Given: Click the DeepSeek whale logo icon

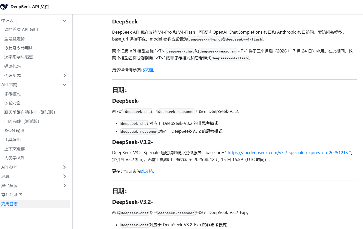Looking at the screenshot, I should pos(4,7).
